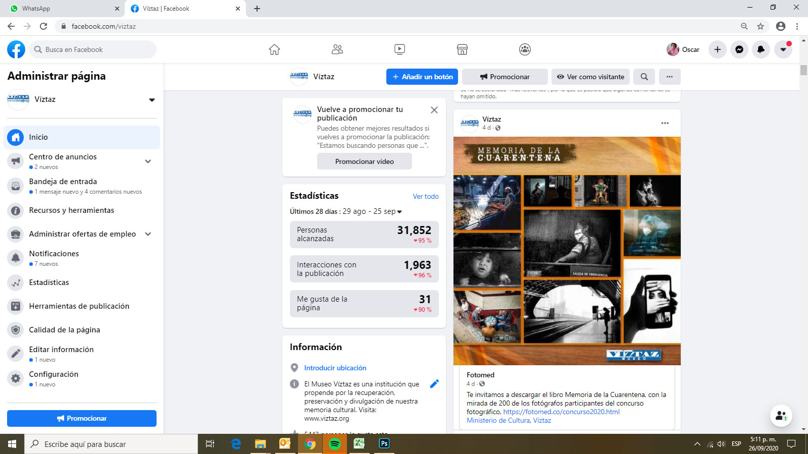Open the Facebook Watch video icon
This screenshot has height=454, width=808.
399,49
